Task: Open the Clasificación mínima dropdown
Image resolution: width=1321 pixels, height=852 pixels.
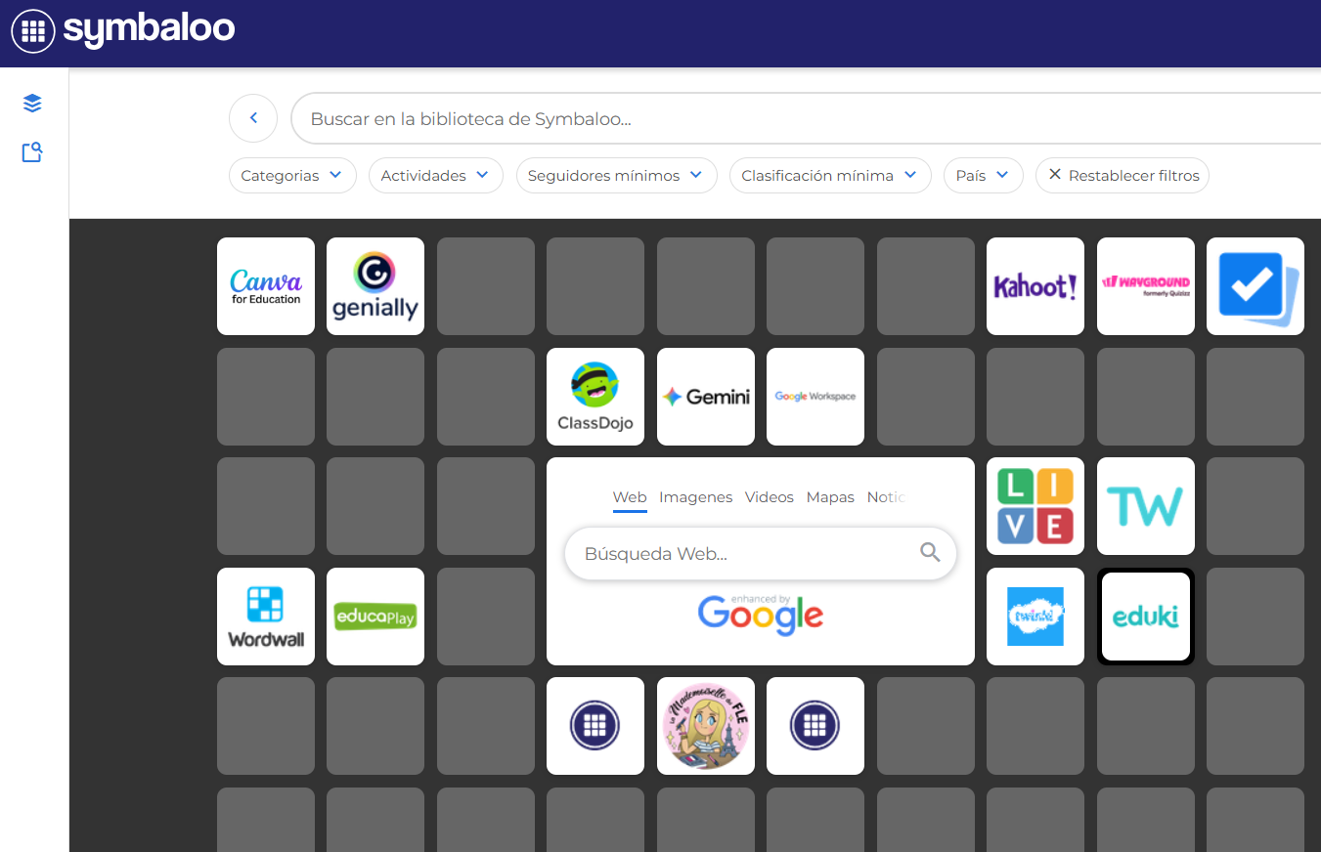Action: [830, 176]
